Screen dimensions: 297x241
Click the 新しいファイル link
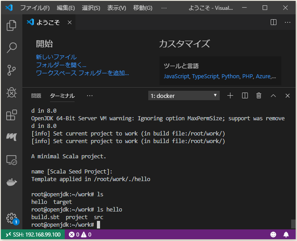point(56,57)
